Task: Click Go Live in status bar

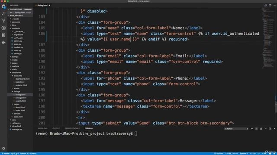Action: pyautogui.click(x=219, y=153)
